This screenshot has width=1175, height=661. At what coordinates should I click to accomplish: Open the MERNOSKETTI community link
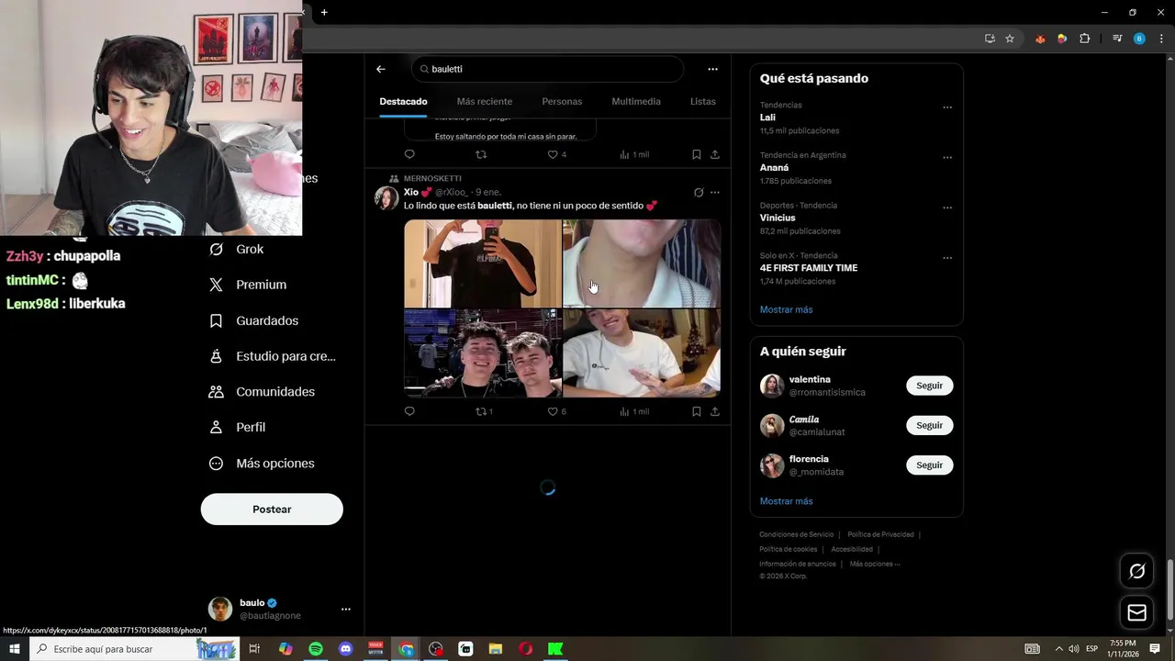pos(432,178)
